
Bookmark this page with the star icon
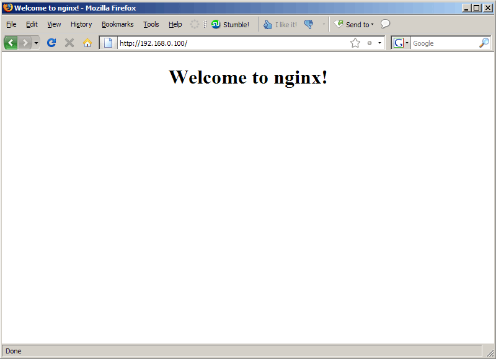(x=355, y=43)
